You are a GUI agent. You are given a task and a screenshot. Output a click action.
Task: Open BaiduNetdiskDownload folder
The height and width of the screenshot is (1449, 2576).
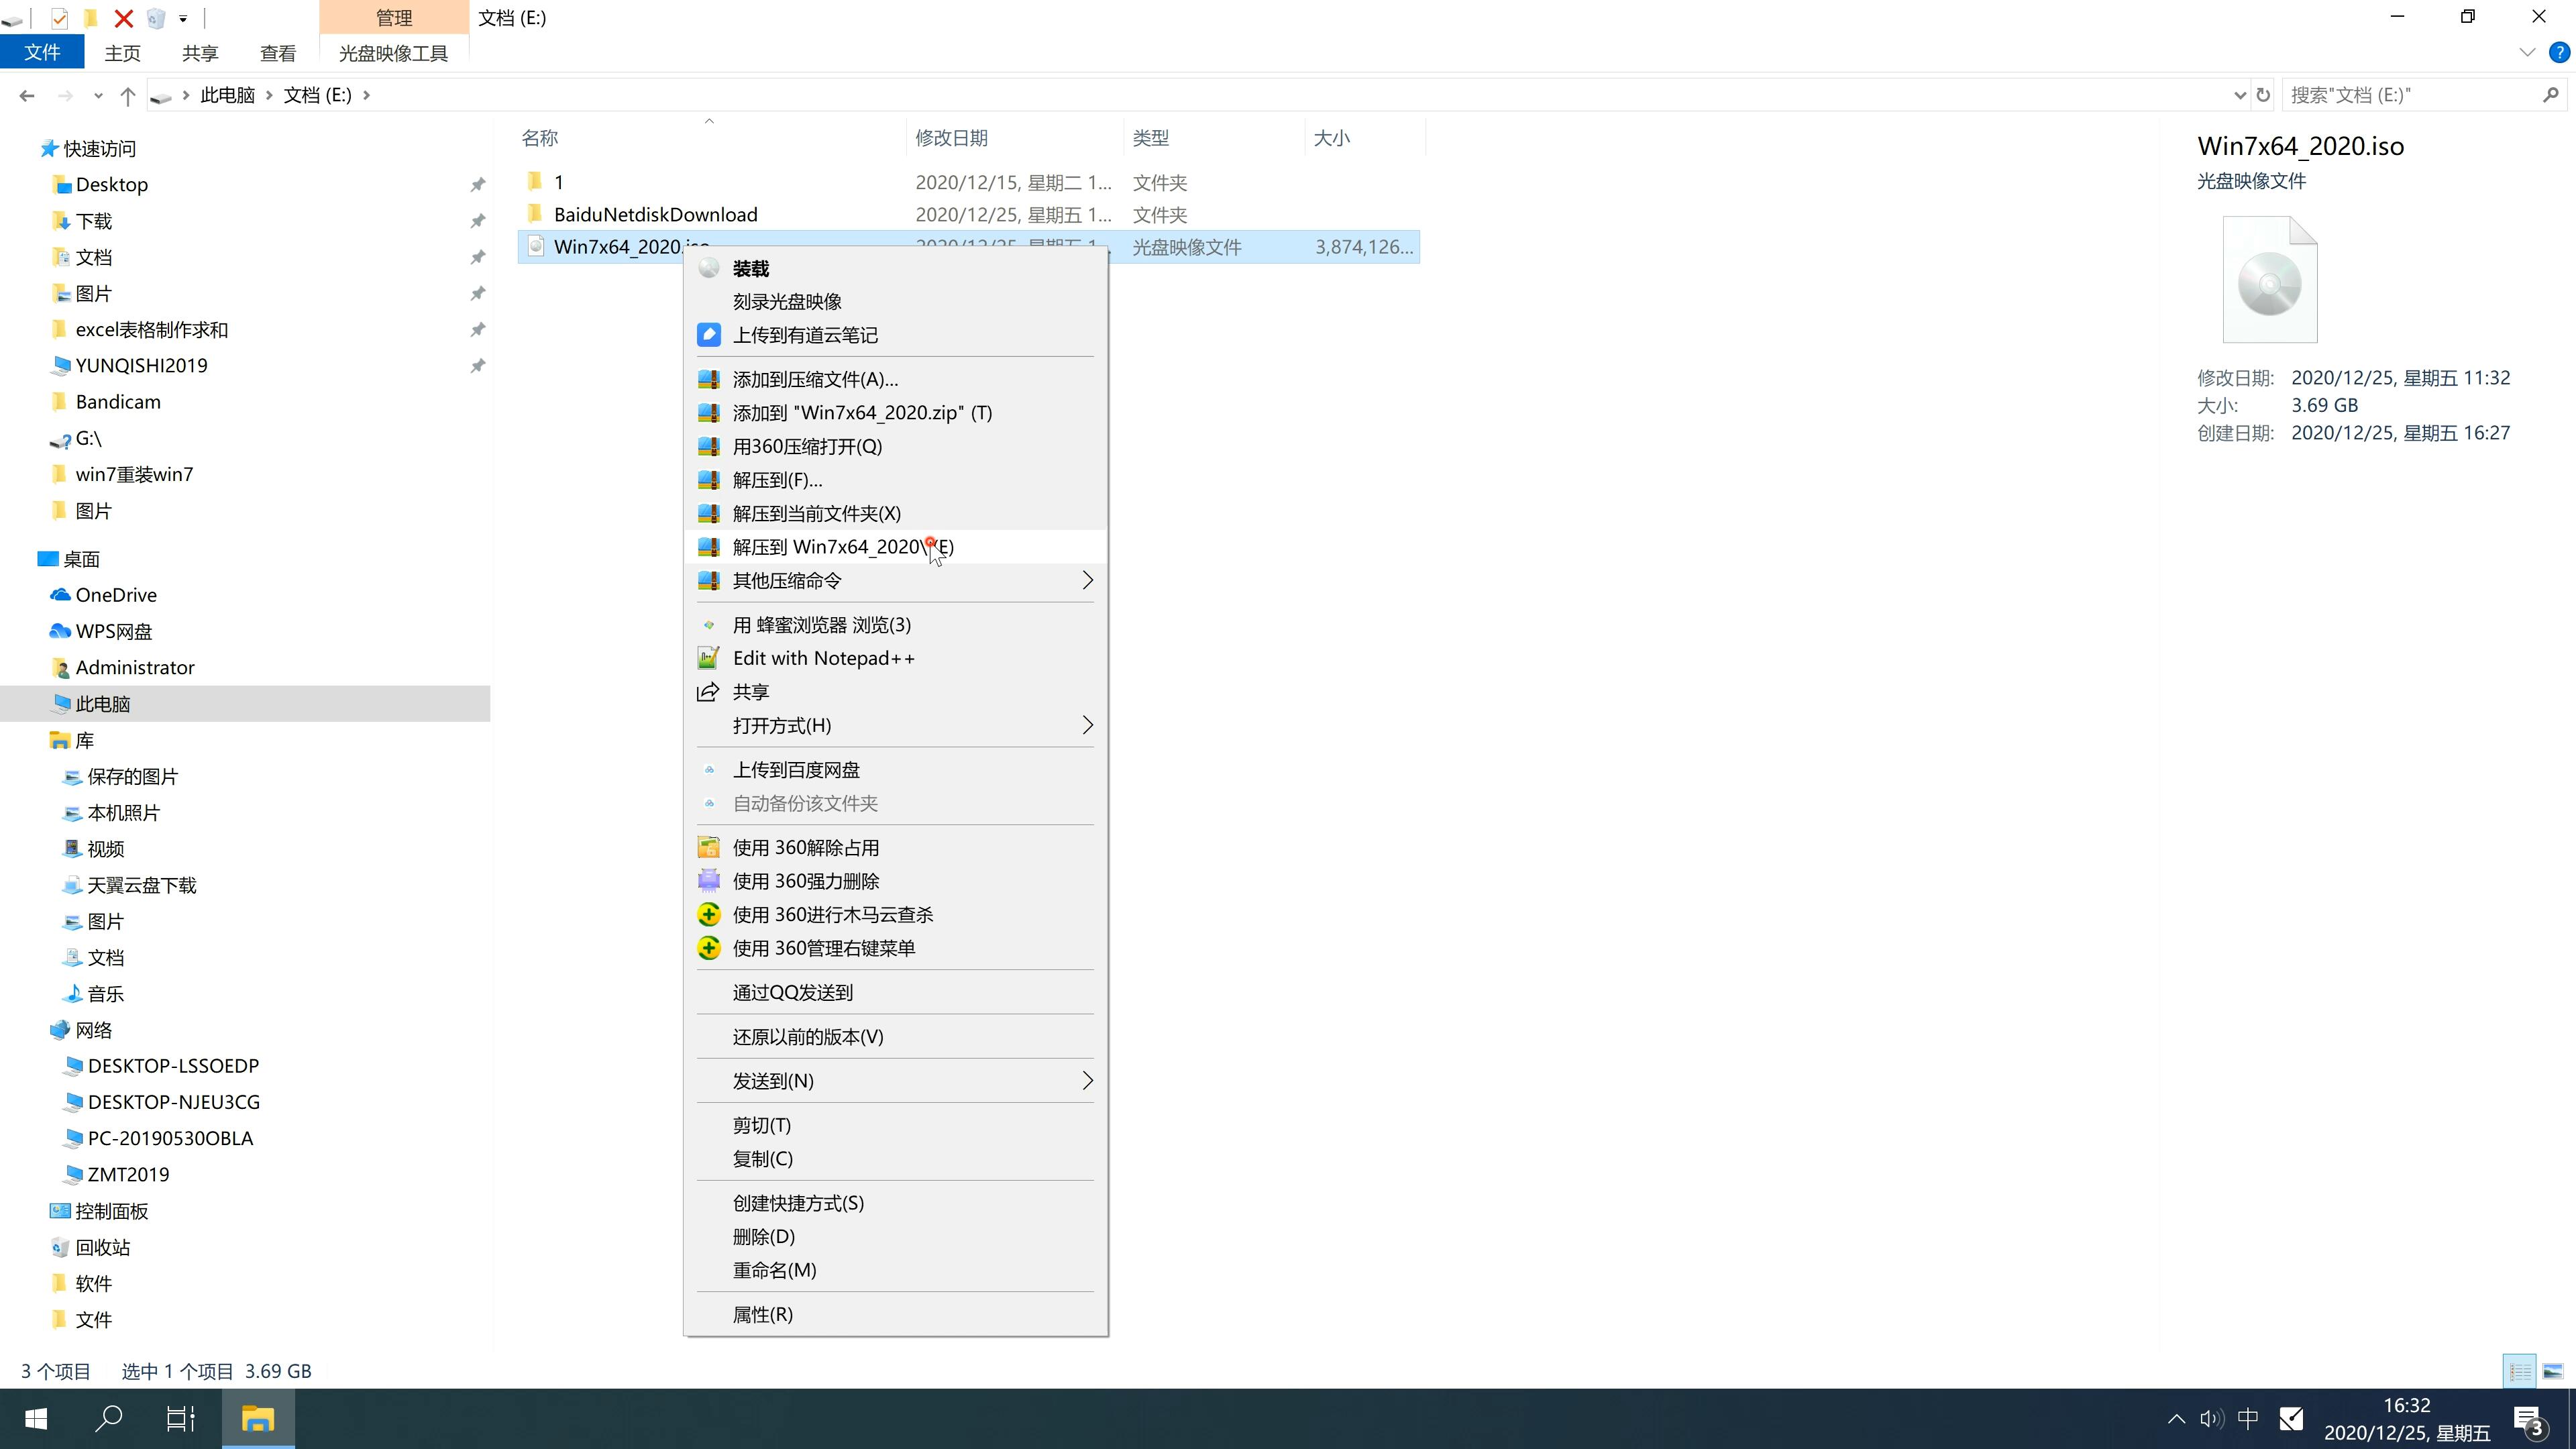[x=655, y=214]
